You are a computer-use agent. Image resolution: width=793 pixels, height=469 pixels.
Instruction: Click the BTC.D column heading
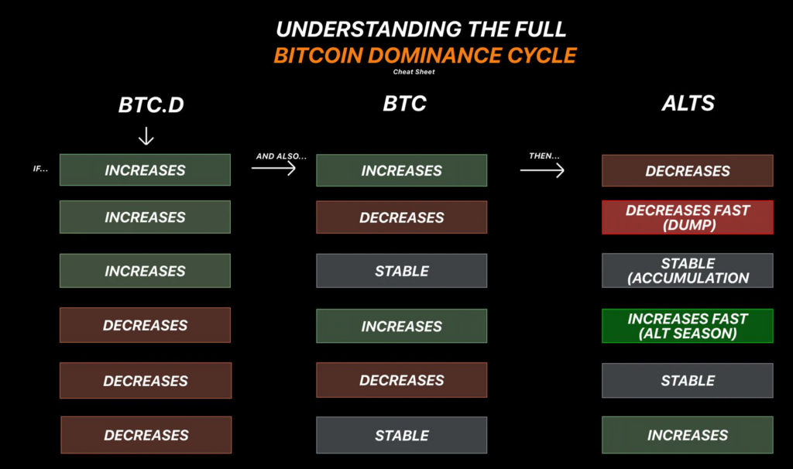(151, 104)
